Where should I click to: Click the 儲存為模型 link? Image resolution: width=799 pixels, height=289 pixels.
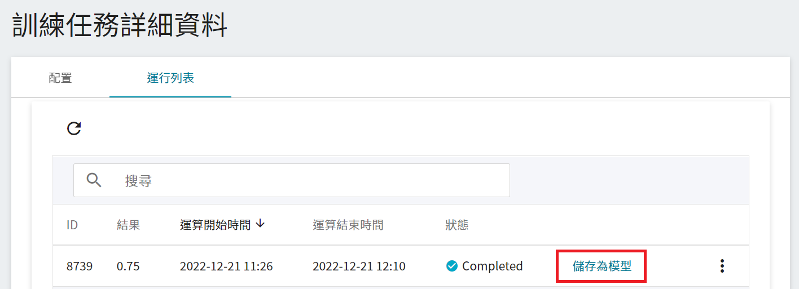[x=602, y=266]
